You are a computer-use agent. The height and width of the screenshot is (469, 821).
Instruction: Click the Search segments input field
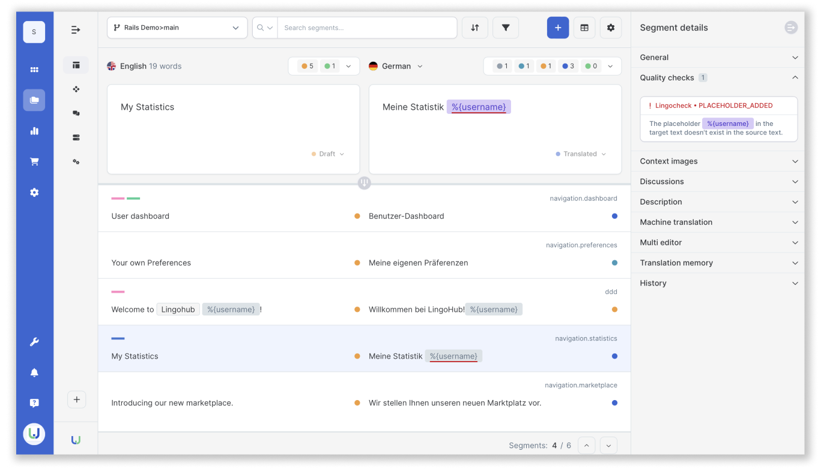(366, 28)
